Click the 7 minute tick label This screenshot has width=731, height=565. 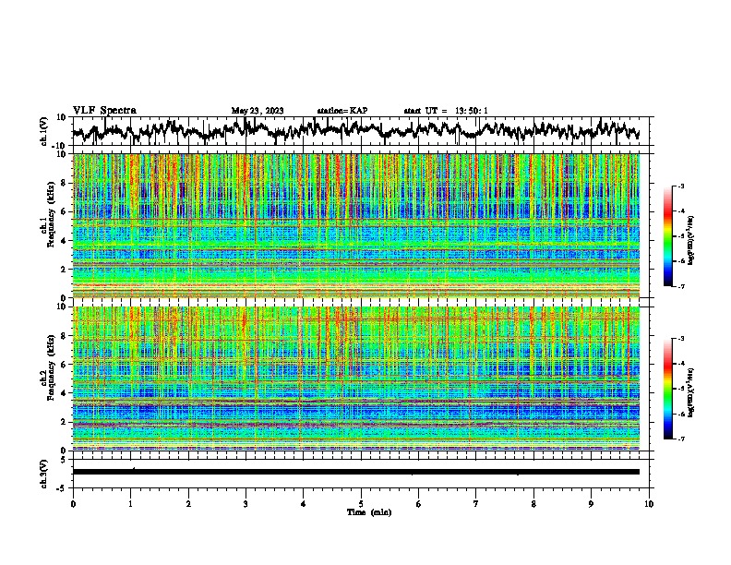pyautogui.click(x=476, y=504)
